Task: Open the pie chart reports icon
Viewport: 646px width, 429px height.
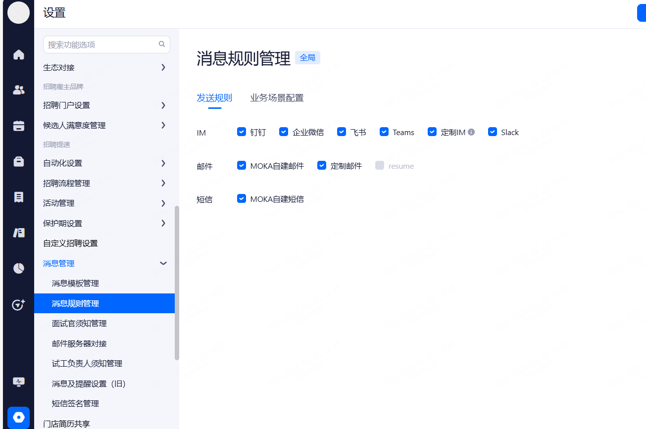Action: tap(18, 268)
